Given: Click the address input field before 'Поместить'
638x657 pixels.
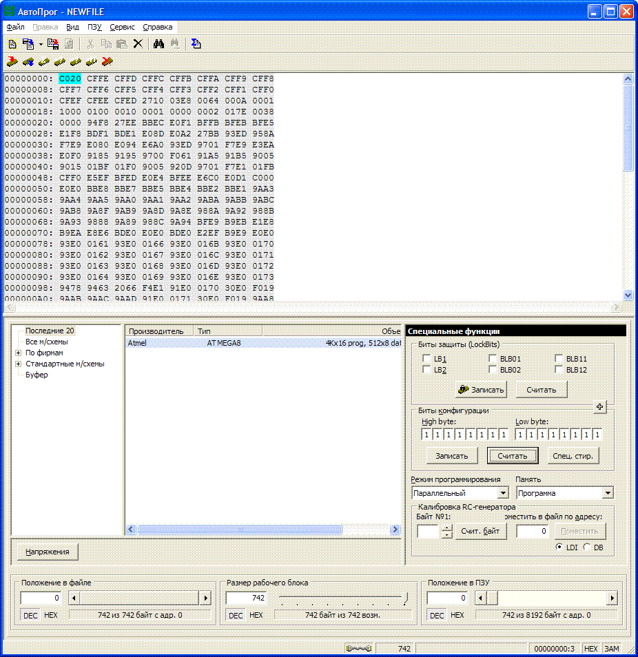Looking at the screenshot, I should coord(532,531).
